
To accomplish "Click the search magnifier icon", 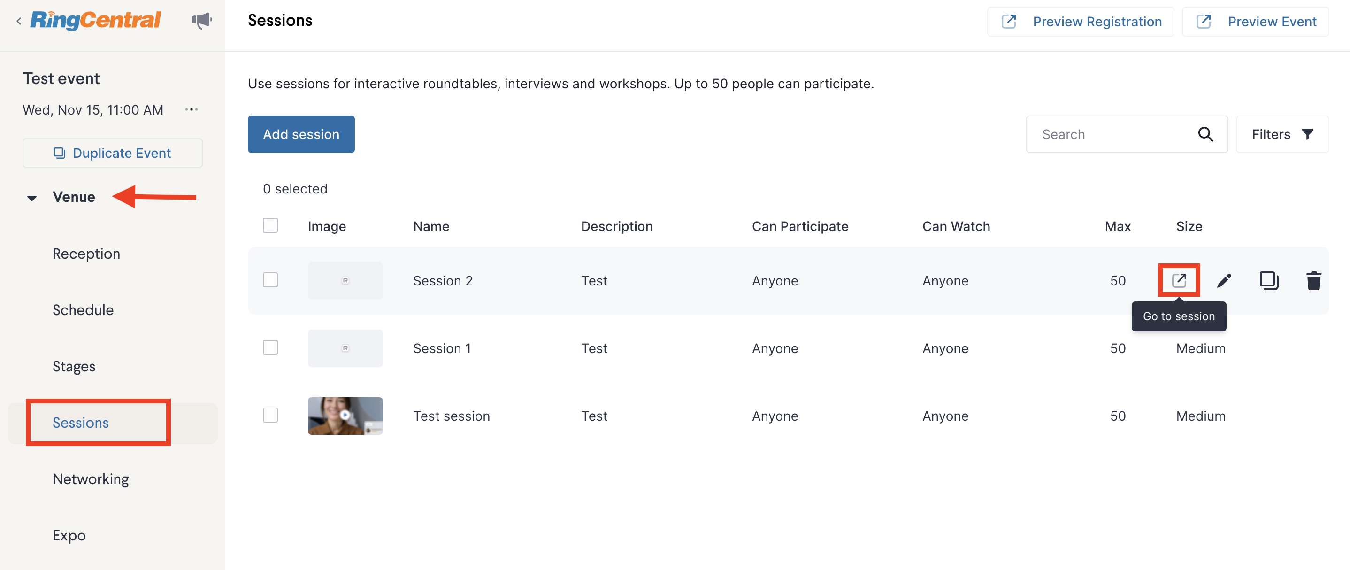I will [x=1205, y=134].
